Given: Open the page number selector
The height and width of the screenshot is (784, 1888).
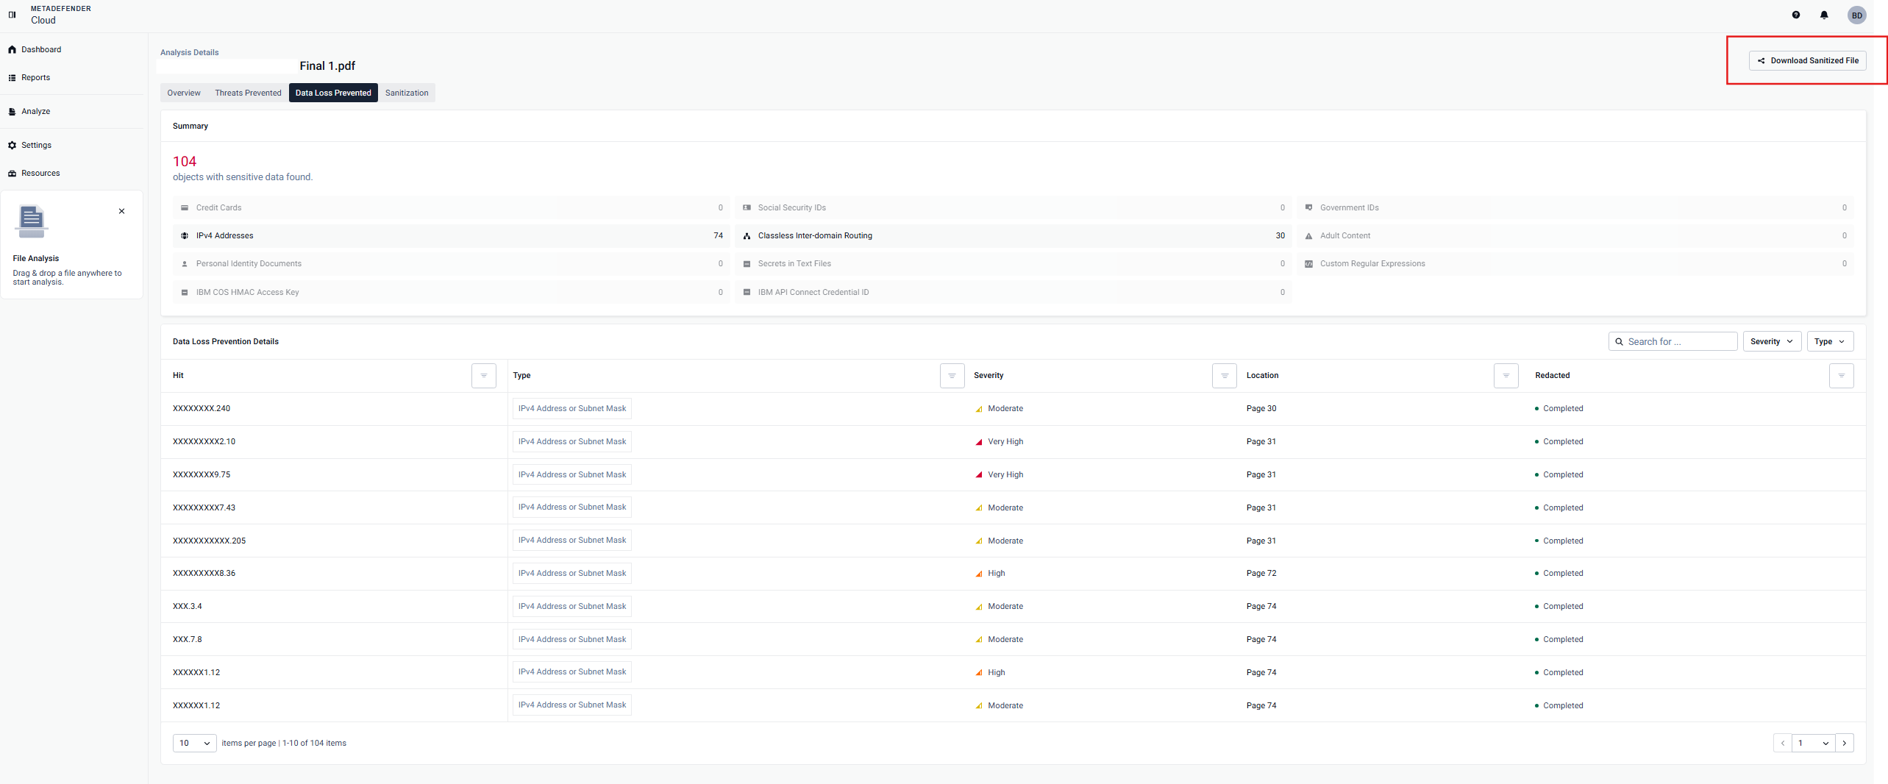Looking at the screenshot, I should click(1813, 743).
